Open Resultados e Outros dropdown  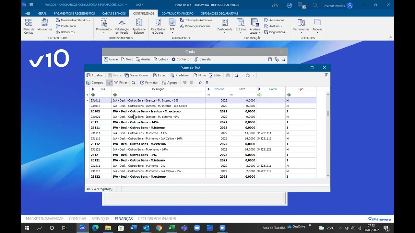(158, 26)
